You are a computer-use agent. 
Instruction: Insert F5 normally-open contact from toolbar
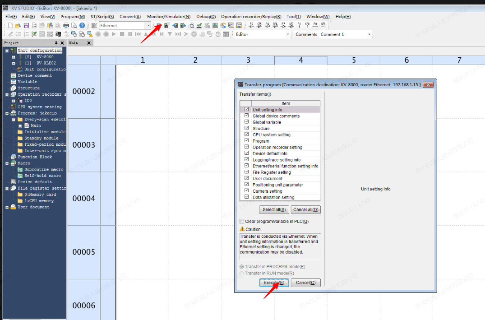coord(251,25)
